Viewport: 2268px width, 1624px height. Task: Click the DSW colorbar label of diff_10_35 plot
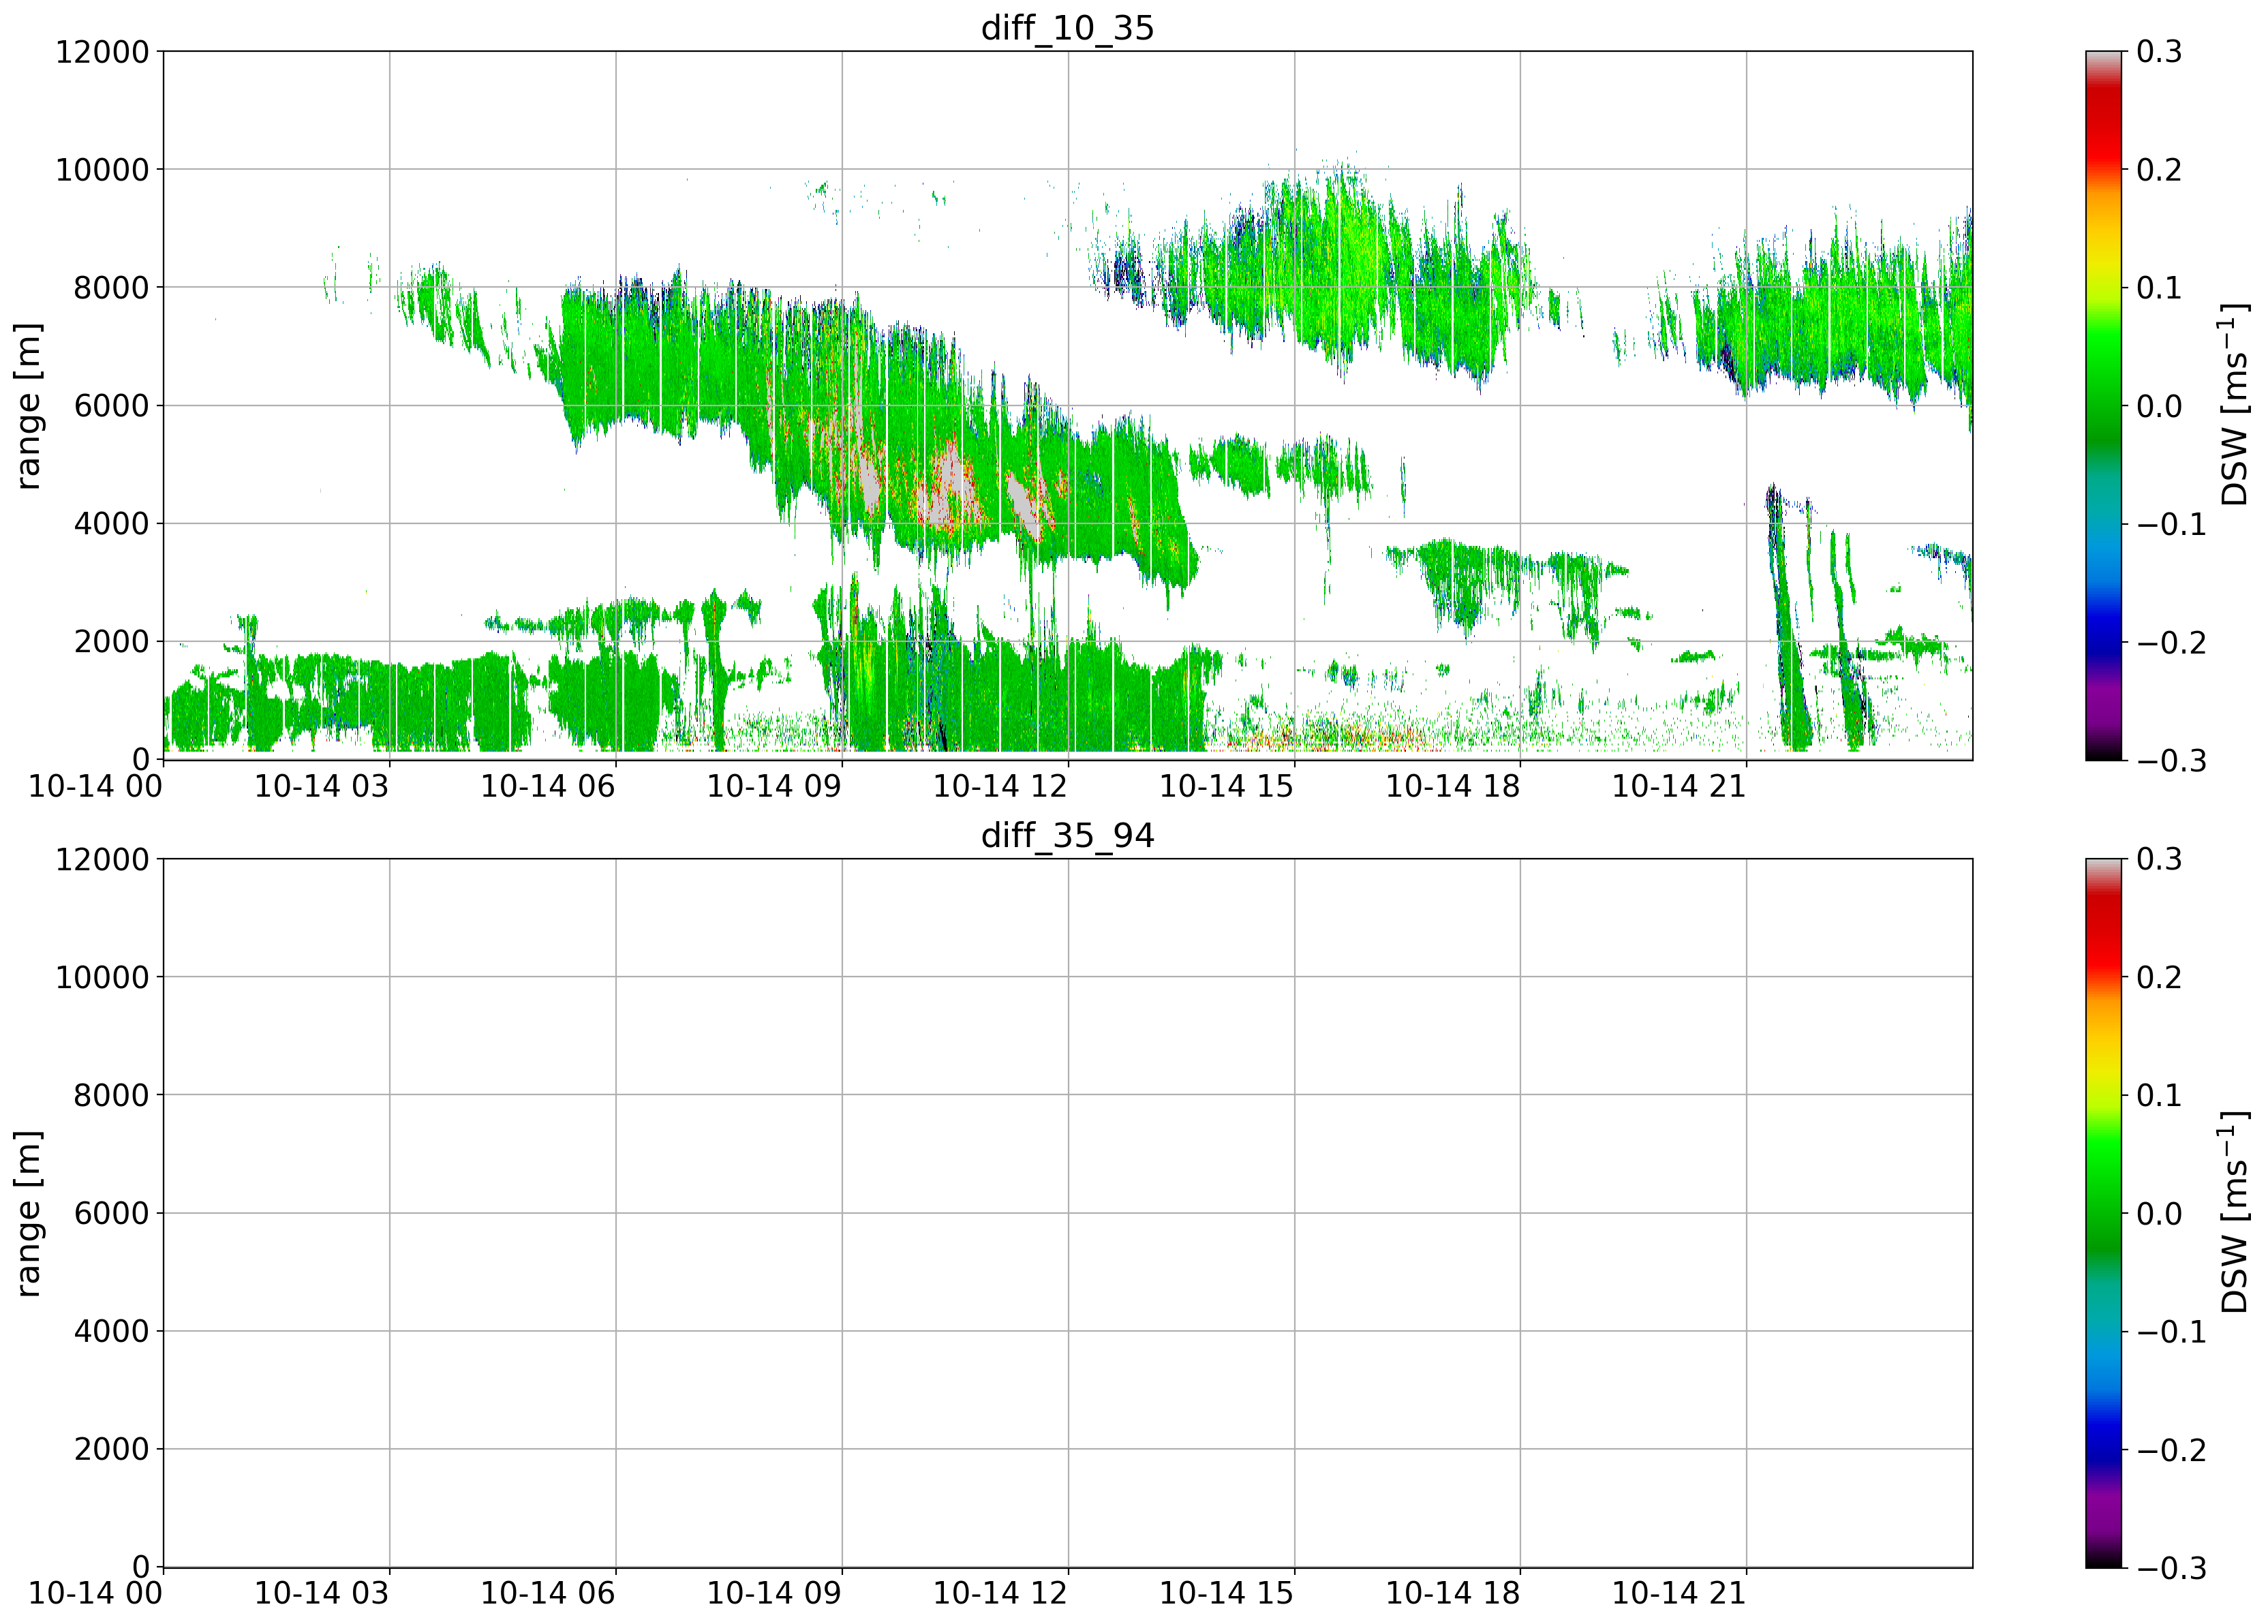click(2233, 405)
